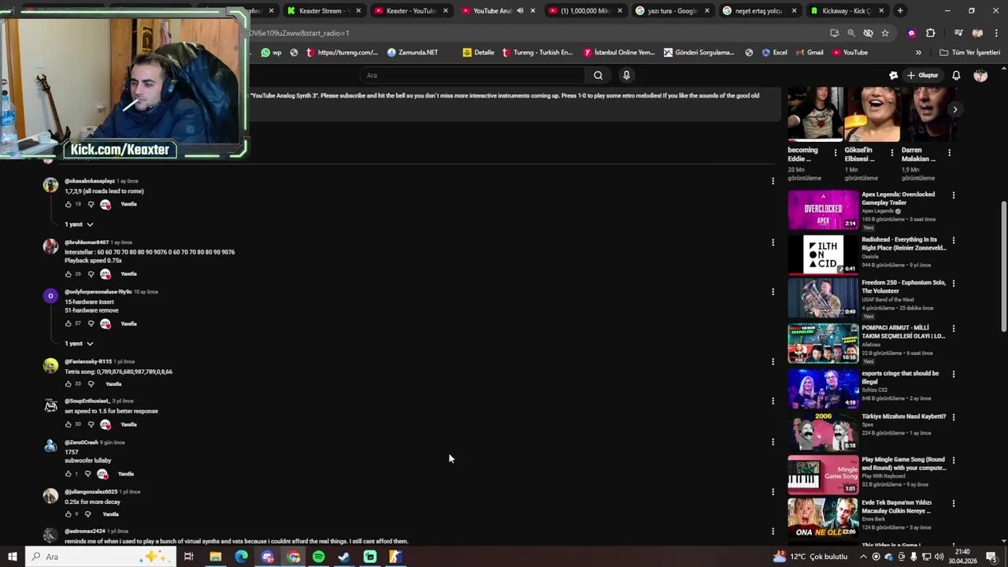The height and width of the screenshot is (567, 1008).
Task: Open the Gmail bookmark
Action: pos(809,53)
